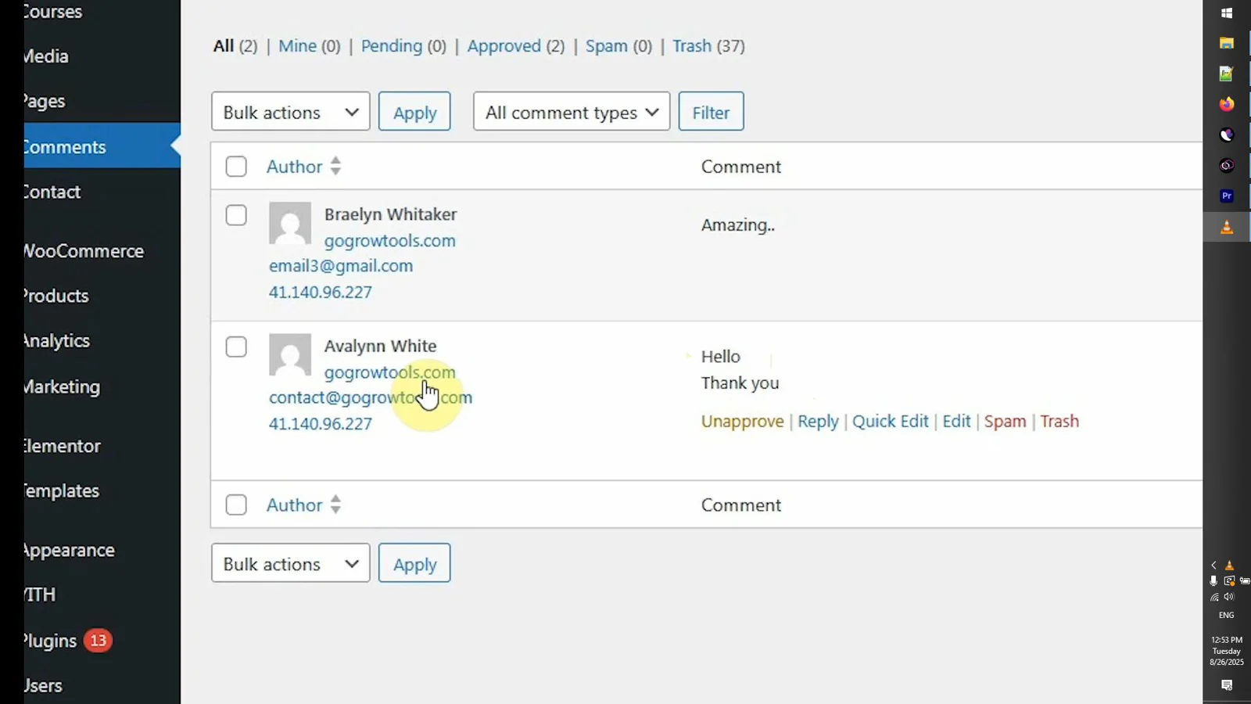Open gogrowtools.com link under Braelyn Whitaker
Viewport: 1251px width, 704px height.
[389, 240]
